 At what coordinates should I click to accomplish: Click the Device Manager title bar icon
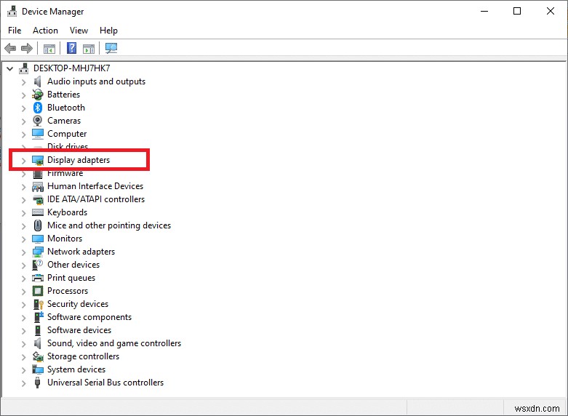pyautogui.click(x=12, y=11)
